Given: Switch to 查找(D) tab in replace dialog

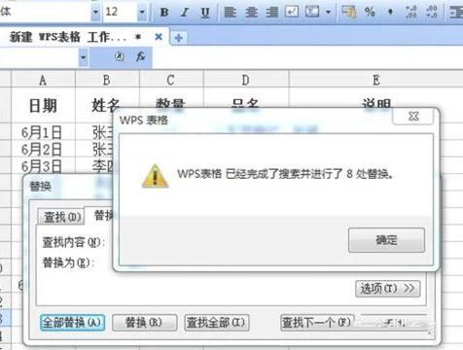Looking at the screenshot, I should [61, 217].
